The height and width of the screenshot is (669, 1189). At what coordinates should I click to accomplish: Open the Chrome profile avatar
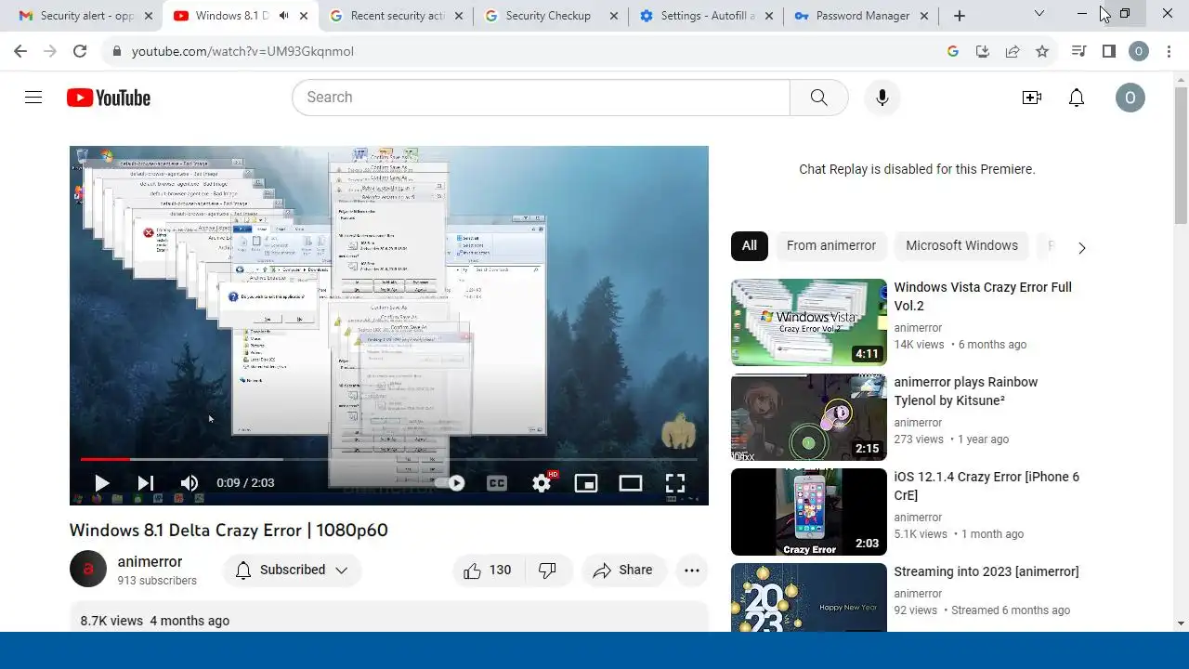click(x=1138, y=51)
